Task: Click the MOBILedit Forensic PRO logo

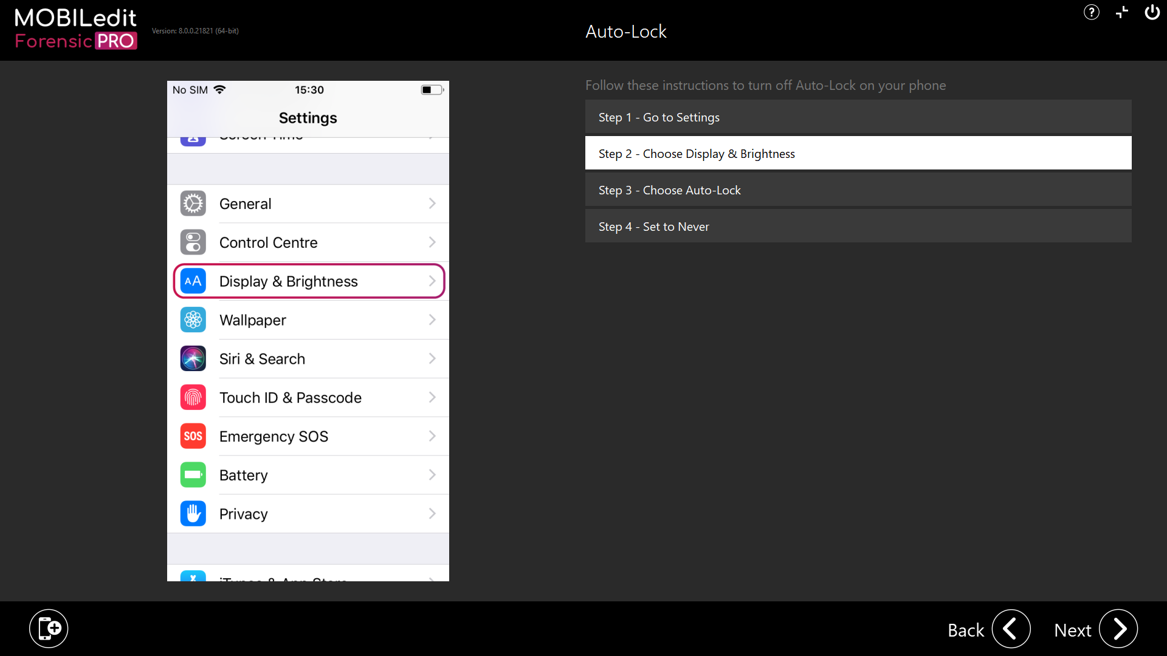Action: click(76, 29)
